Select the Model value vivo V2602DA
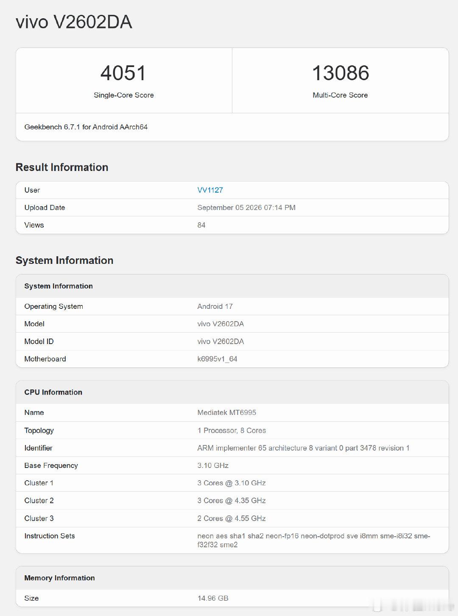Image resolution: width=458 pixels, height=616 pixels. pos(221,324)
